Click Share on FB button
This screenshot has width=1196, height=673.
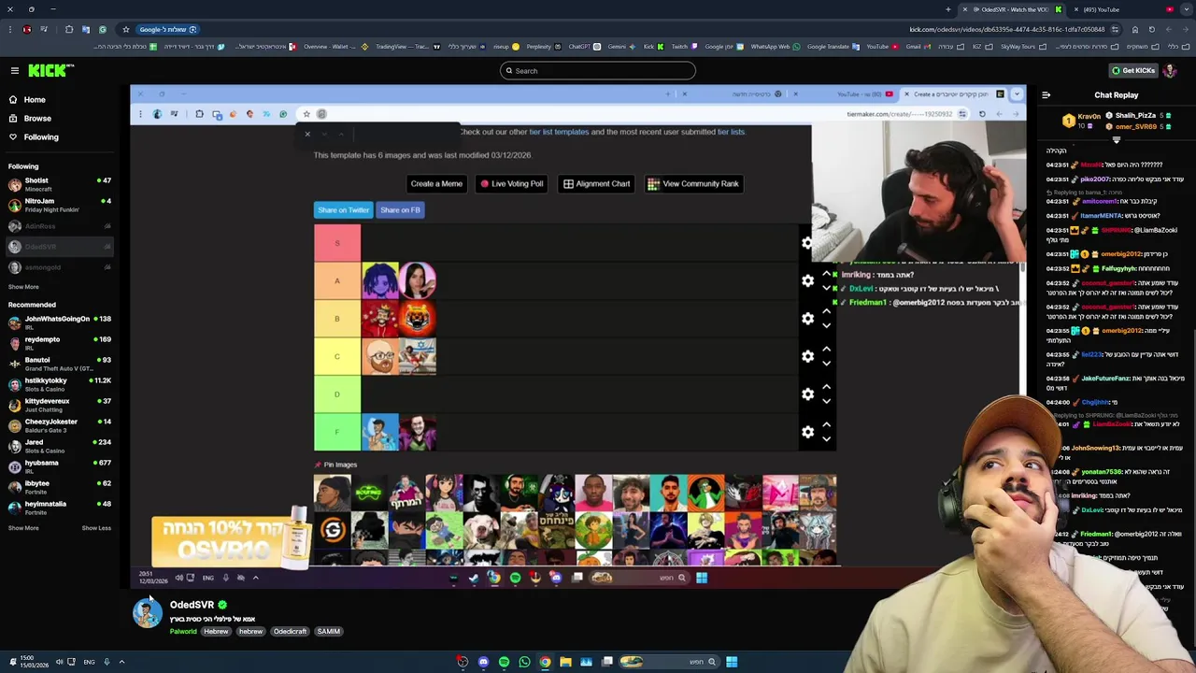(x=400, y=209)
